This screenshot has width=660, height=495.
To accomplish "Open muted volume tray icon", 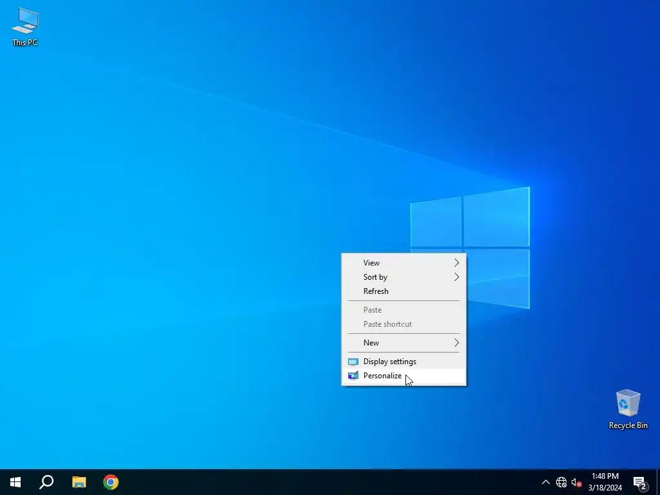I will (576, 482).
